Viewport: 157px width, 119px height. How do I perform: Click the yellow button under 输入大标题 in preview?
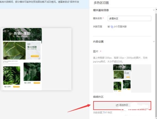click(x=35, y=56)
